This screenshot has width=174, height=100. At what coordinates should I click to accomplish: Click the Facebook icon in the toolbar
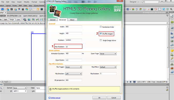point(128,9)
